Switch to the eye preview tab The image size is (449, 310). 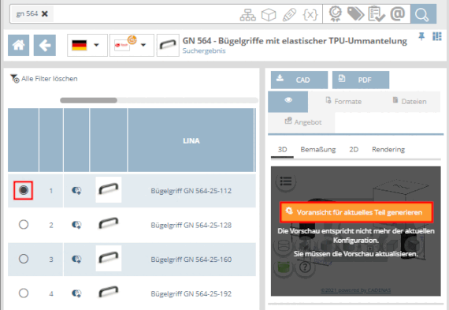pyautogui.click(x=288, y=101)
